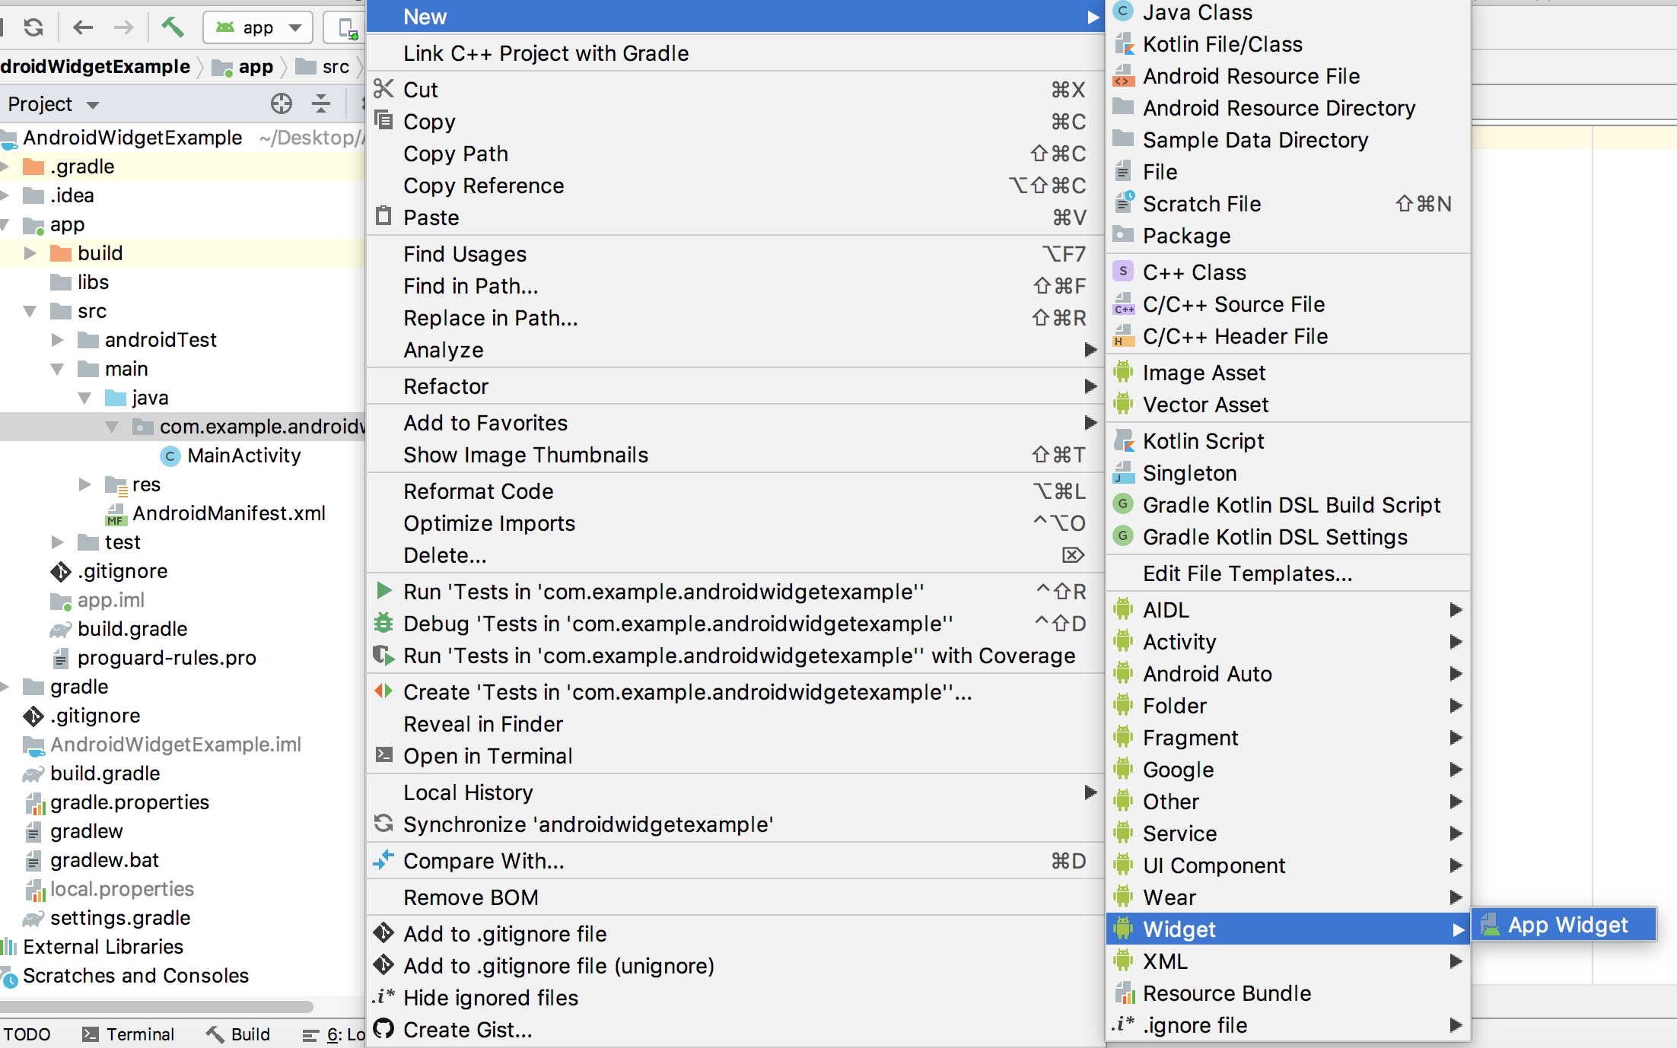Create a new Kotlin File/Class
Screen dimensions: 1677x1048
pyautogui.click(x=1221, y=44)
